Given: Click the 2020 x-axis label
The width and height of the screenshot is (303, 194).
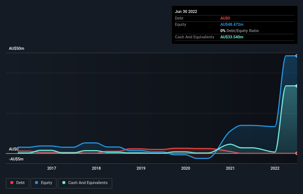Looking at the screenshot, I should click(186, 168).
